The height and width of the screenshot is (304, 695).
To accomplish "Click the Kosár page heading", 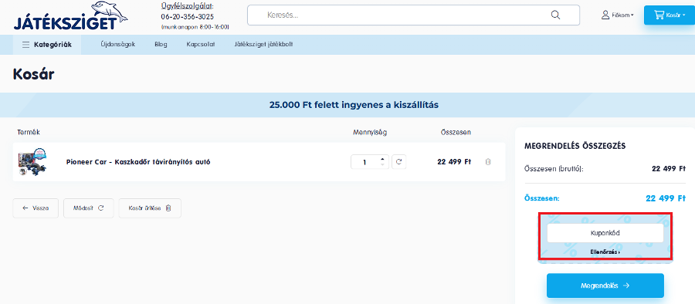I will 34,73.
